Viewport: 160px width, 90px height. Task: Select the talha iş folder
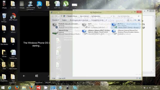(x=13, y=29)
